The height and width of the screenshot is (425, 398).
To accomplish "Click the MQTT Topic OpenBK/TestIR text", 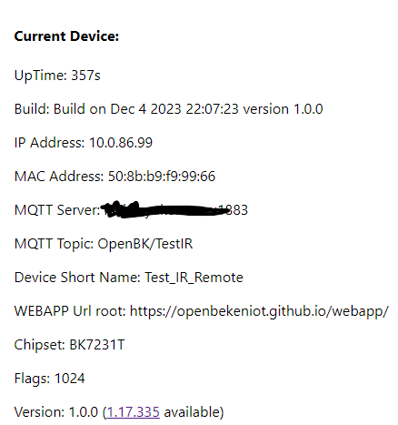I will point(104,244).
